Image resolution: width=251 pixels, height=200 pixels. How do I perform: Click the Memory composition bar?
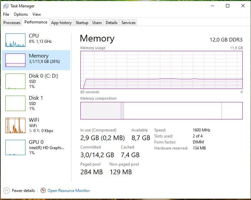(161, 111)
